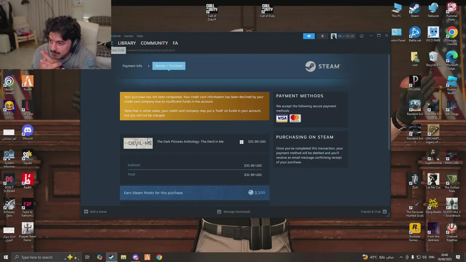The height and width of the screenshot is (262, 466).
Task: Open Friends & Chat panel
Action: [374, 212]
